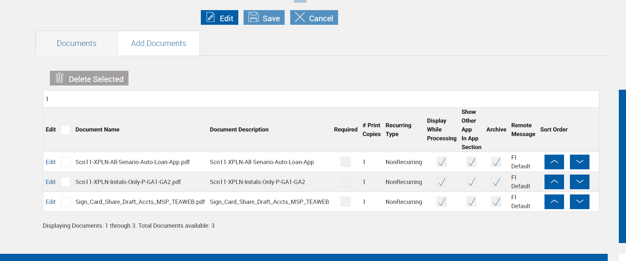
Task: Select all documents with header checkbox
Action: coord(66,130)
